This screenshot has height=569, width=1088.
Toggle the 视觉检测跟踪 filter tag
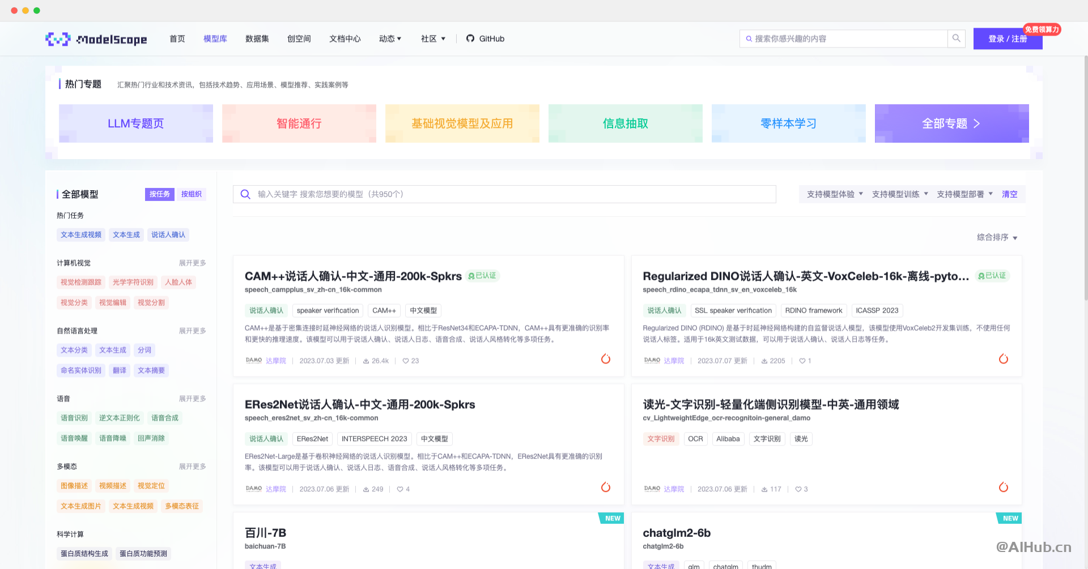coord(81,283)
